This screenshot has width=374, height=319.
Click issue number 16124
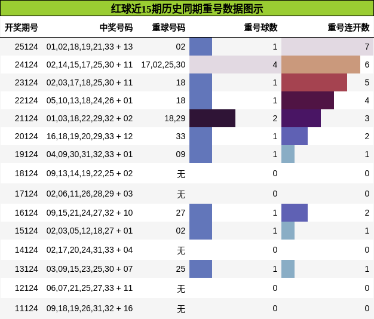pos(26,213)
